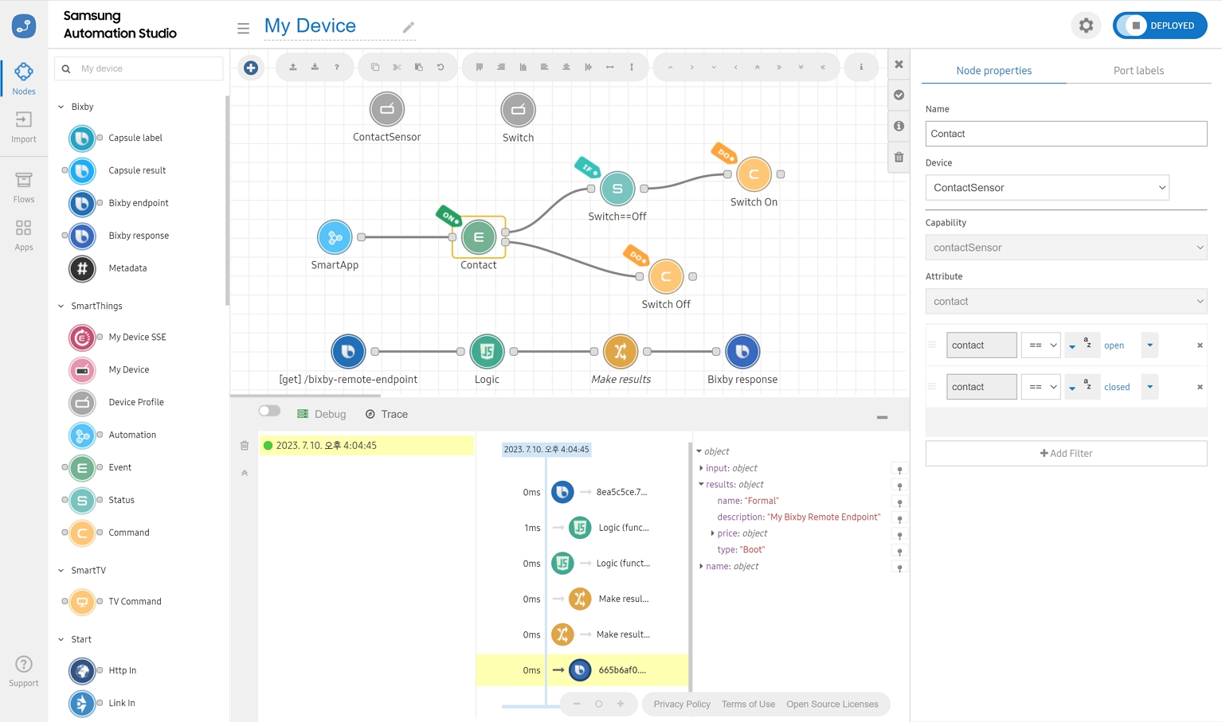Click the horizontal distribute arrows icon

pyautogui.click(x=610, y=67)
